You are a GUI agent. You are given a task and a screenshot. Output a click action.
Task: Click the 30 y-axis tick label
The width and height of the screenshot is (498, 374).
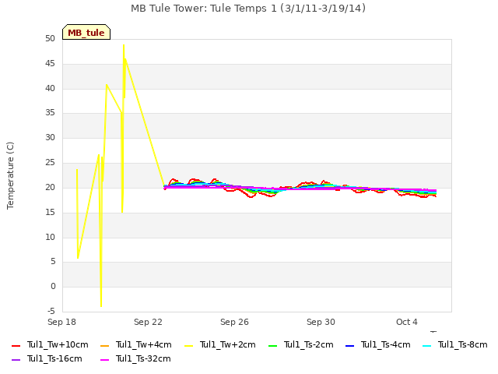tap(50, 137)
